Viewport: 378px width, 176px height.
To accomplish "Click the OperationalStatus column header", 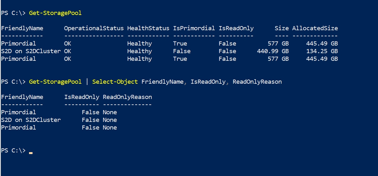I will coord(94,28).
